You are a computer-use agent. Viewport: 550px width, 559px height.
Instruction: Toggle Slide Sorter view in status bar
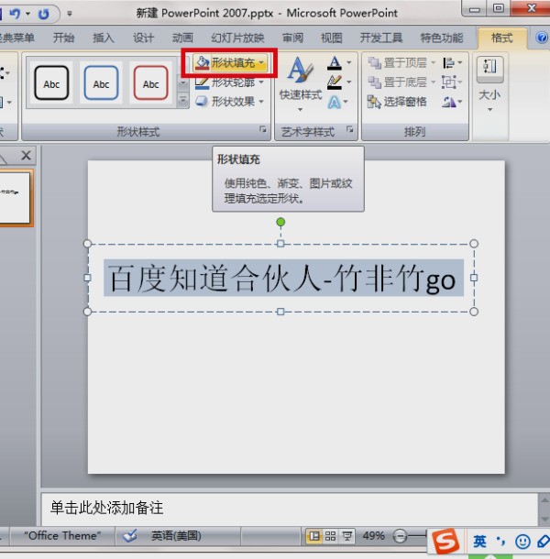[x=330, y=536]
